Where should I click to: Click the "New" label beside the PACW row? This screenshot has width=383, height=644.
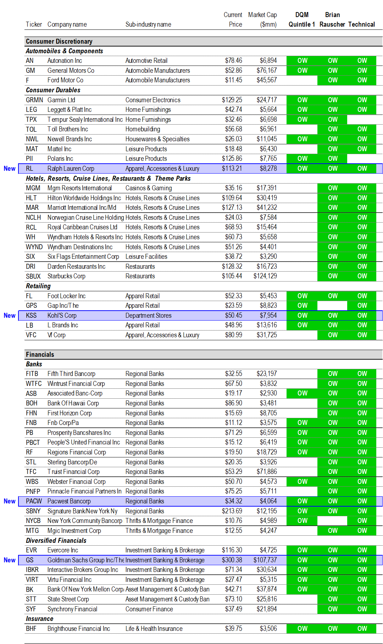click(x=10, y=501)
